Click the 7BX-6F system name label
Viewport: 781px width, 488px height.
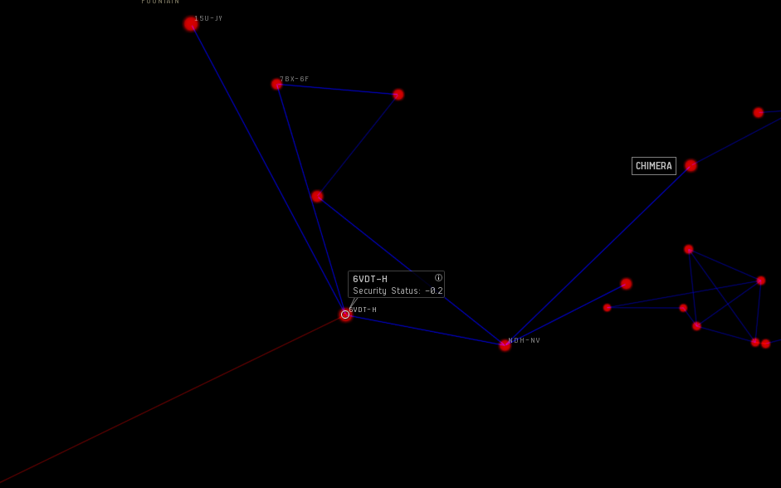295,79
